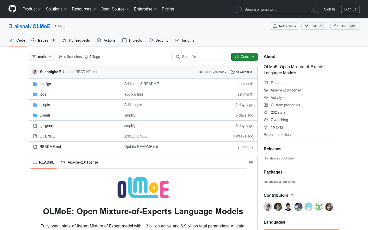Fork the repository
The width and height of the screenshot is (368, 230).
coord(315,26)
